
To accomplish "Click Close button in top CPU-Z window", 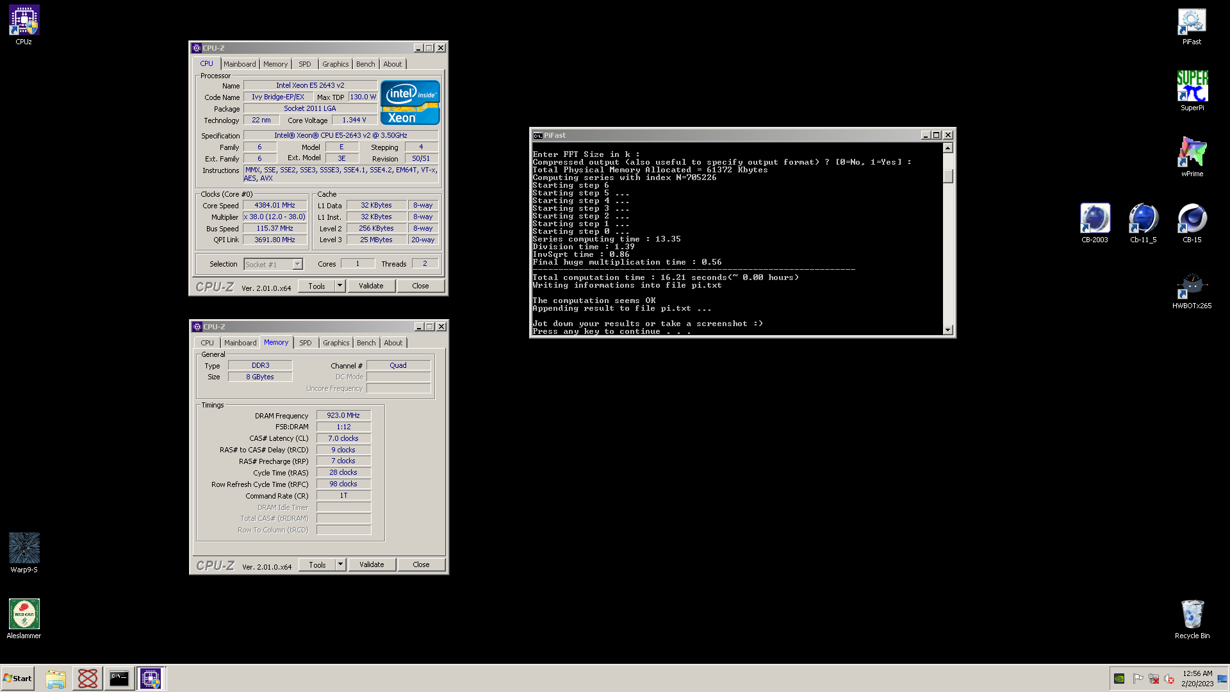I will coord(420,286).
